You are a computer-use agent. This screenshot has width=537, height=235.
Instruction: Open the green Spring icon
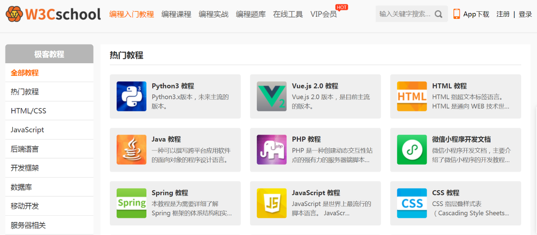point(131,203)
